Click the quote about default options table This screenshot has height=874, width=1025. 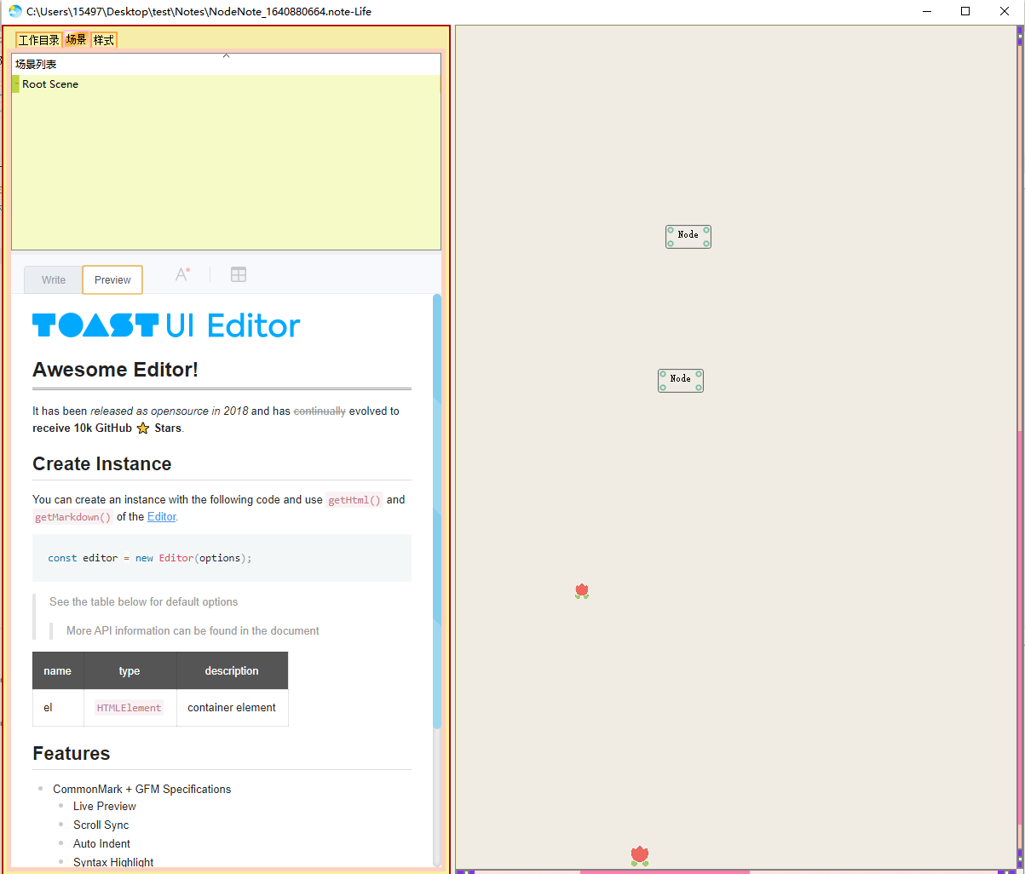pos(144,601)
